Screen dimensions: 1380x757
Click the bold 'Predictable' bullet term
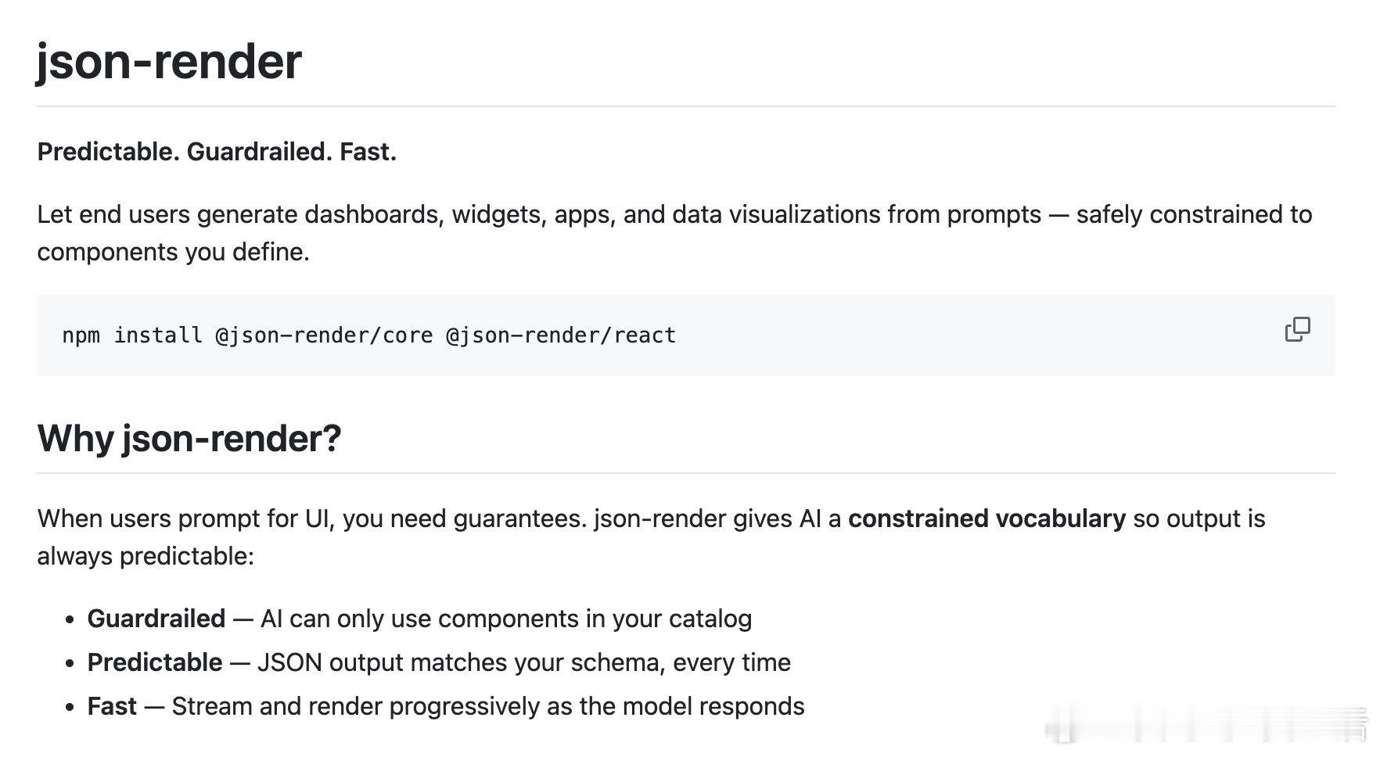155,662
